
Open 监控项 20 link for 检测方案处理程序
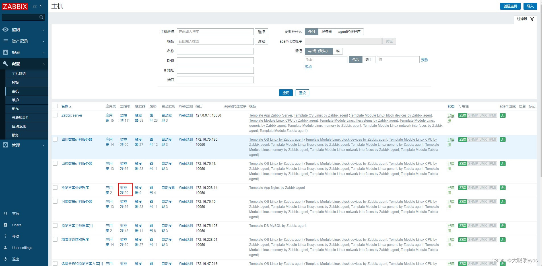click(124, 190)
